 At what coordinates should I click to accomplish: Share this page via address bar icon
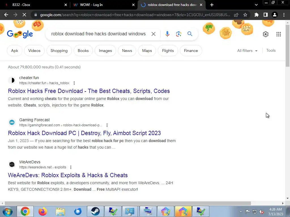pyautogui.click(x=236, y=15)
